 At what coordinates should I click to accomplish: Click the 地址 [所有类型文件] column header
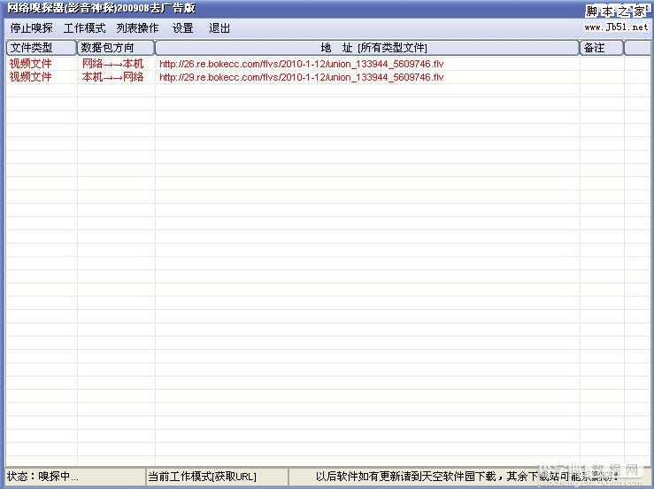(x=367, y=48)
